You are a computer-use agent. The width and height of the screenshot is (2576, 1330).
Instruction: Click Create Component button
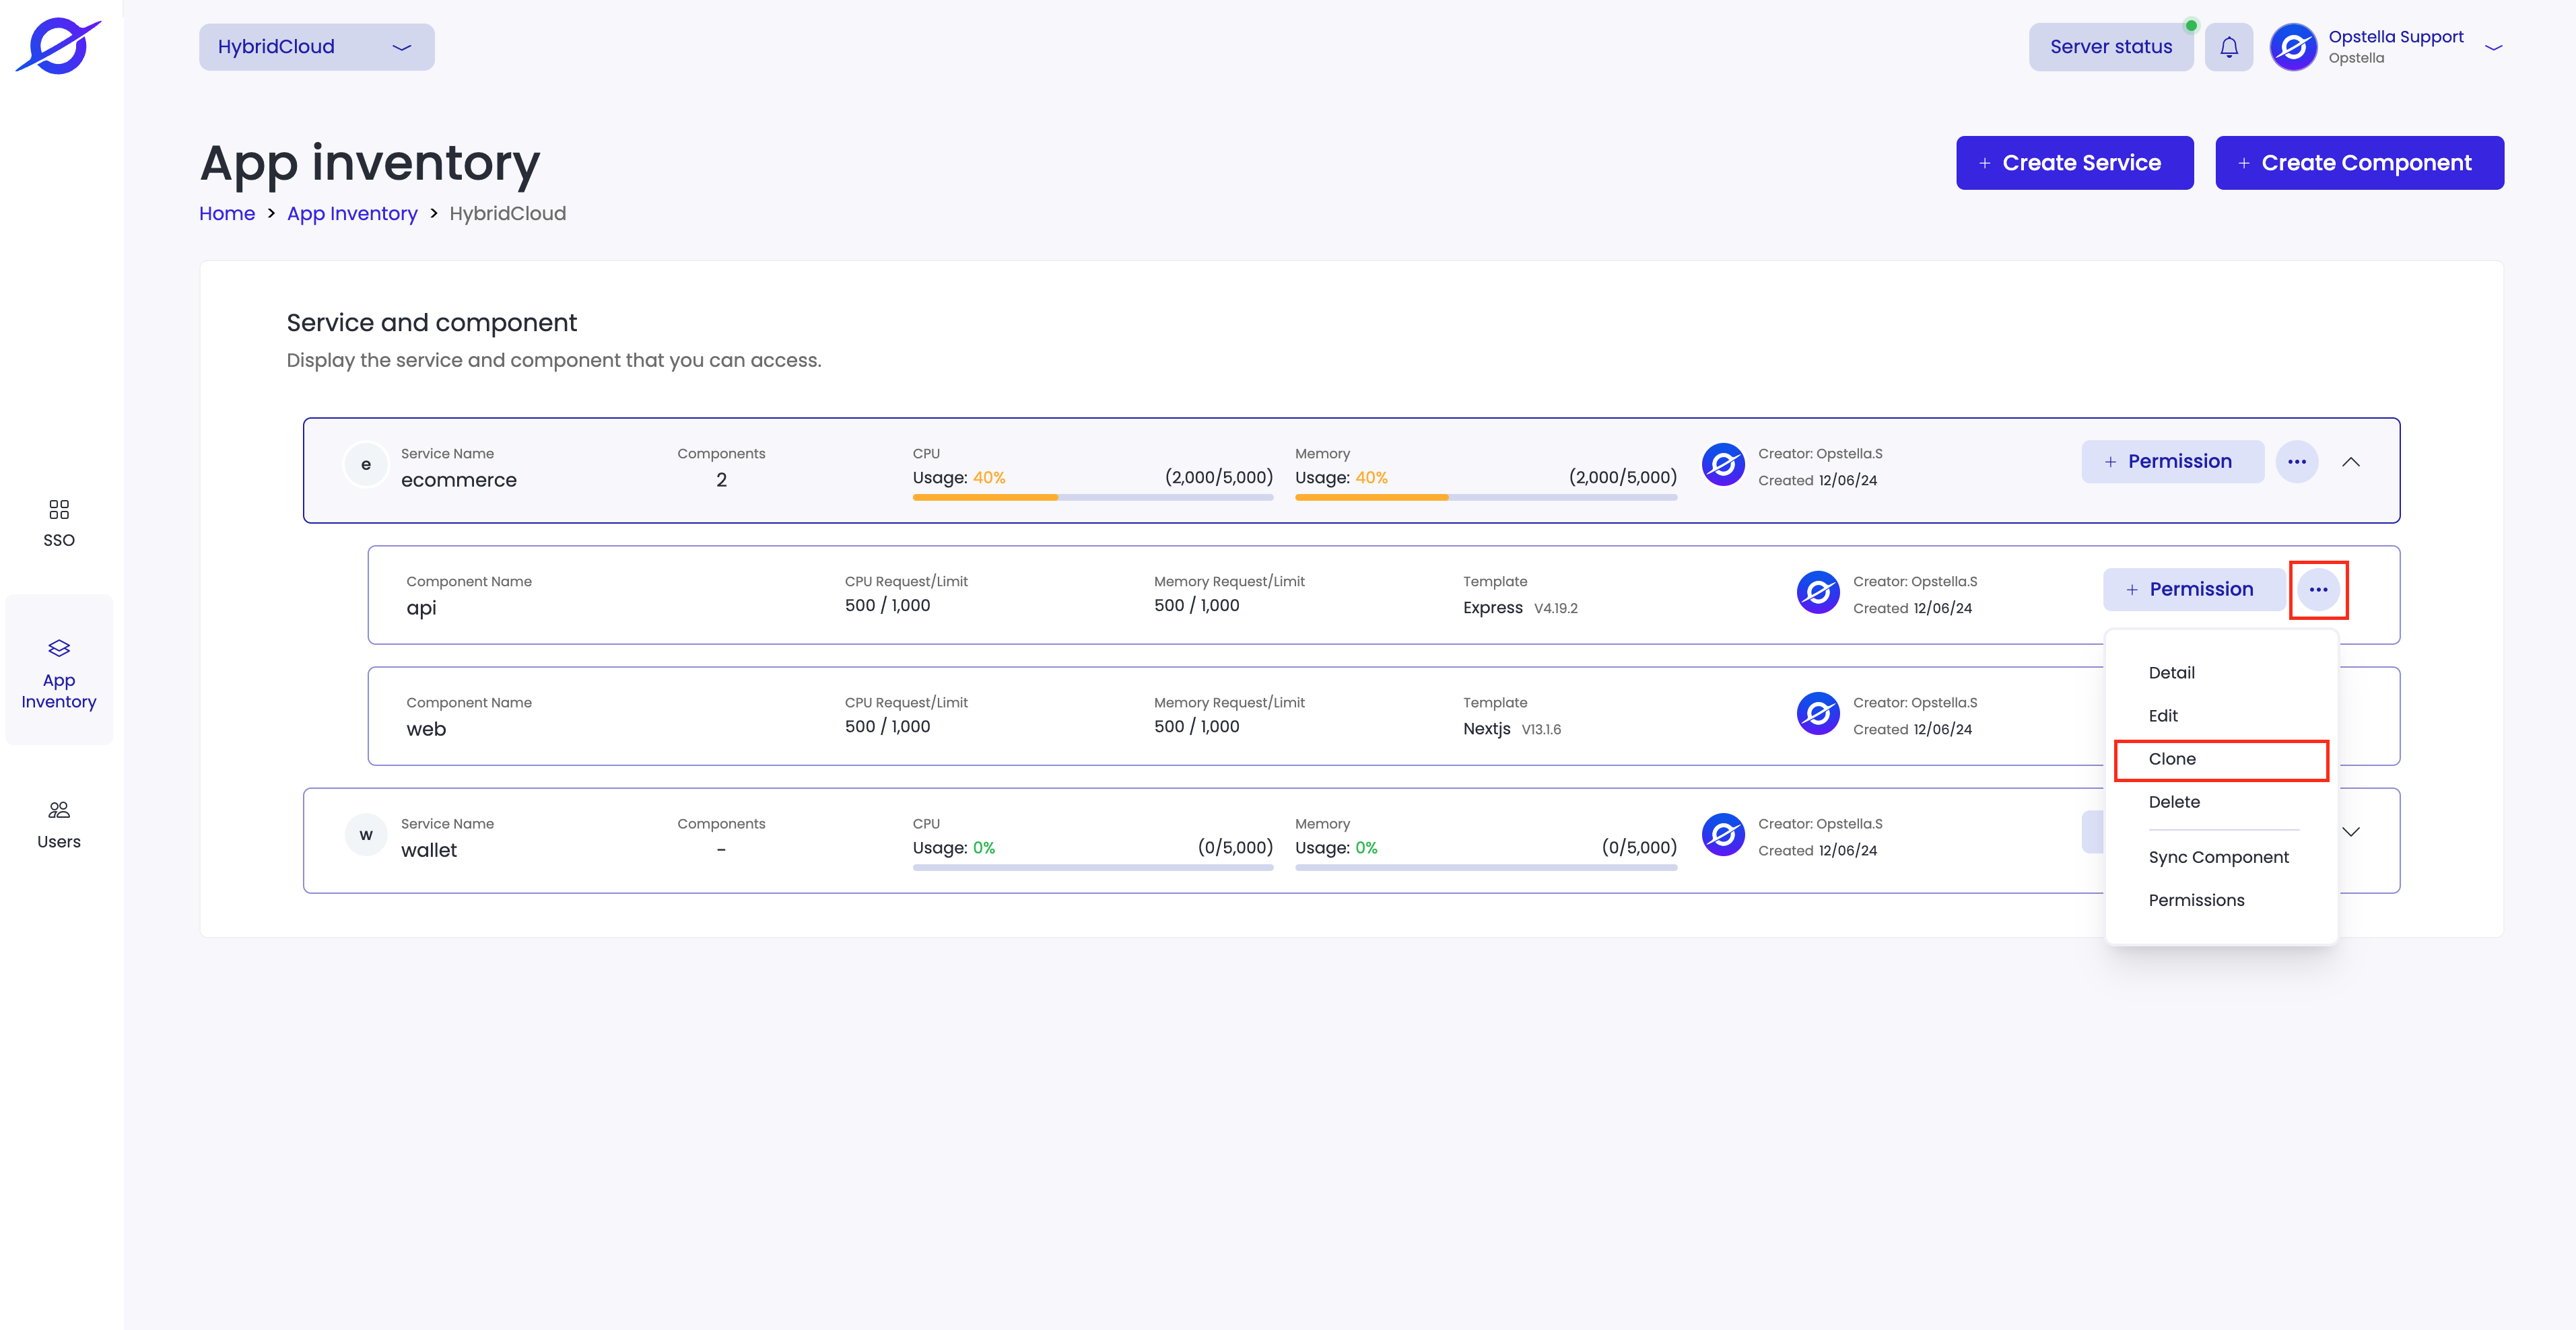coord(2360,163)
